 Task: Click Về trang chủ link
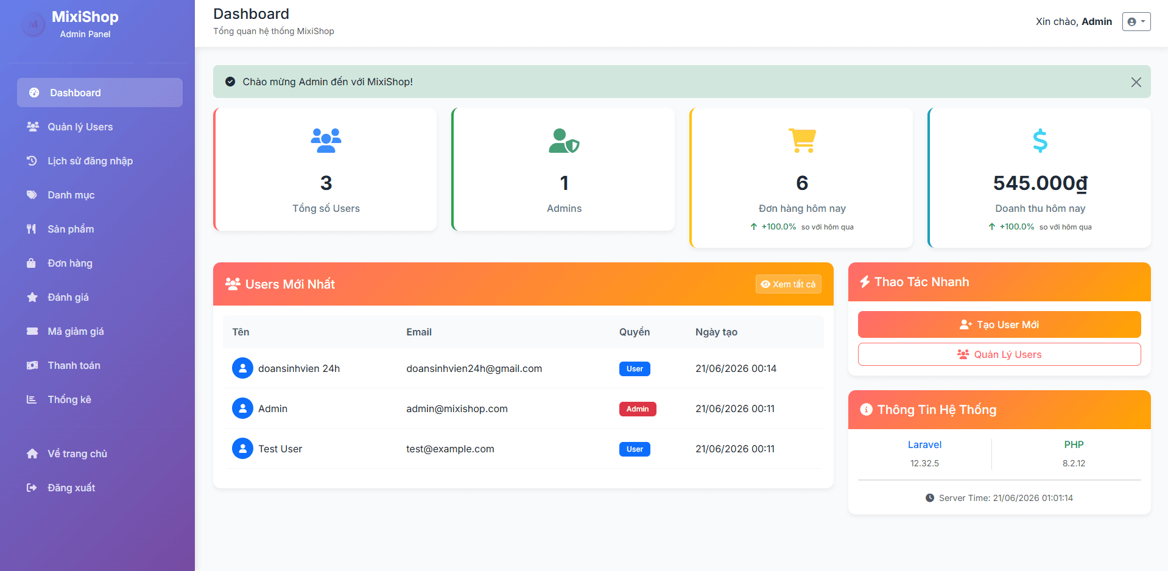[100, 454]
